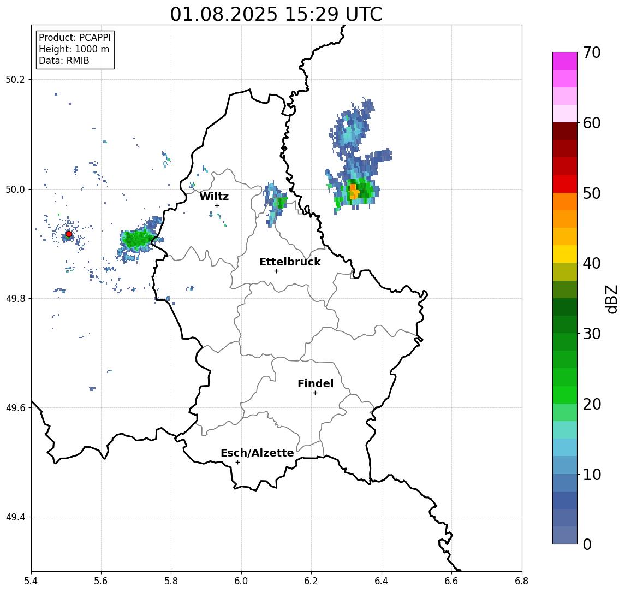Click the blue colorbar segment at 10
The height and width of the screenshot is (592, 625).
point(565,483)
